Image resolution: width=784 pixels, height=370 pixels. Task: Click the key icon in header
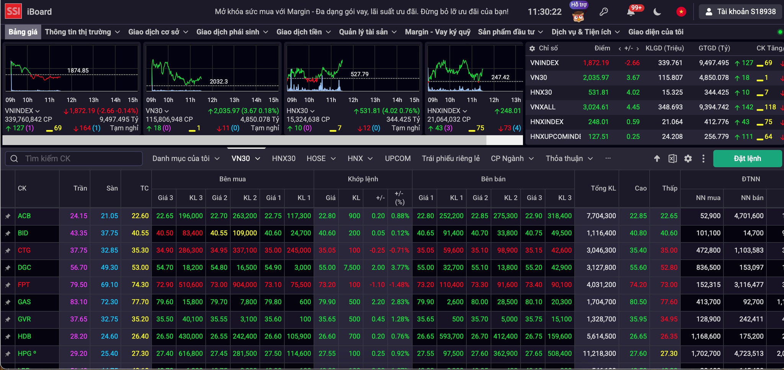(x=604, y=12)
